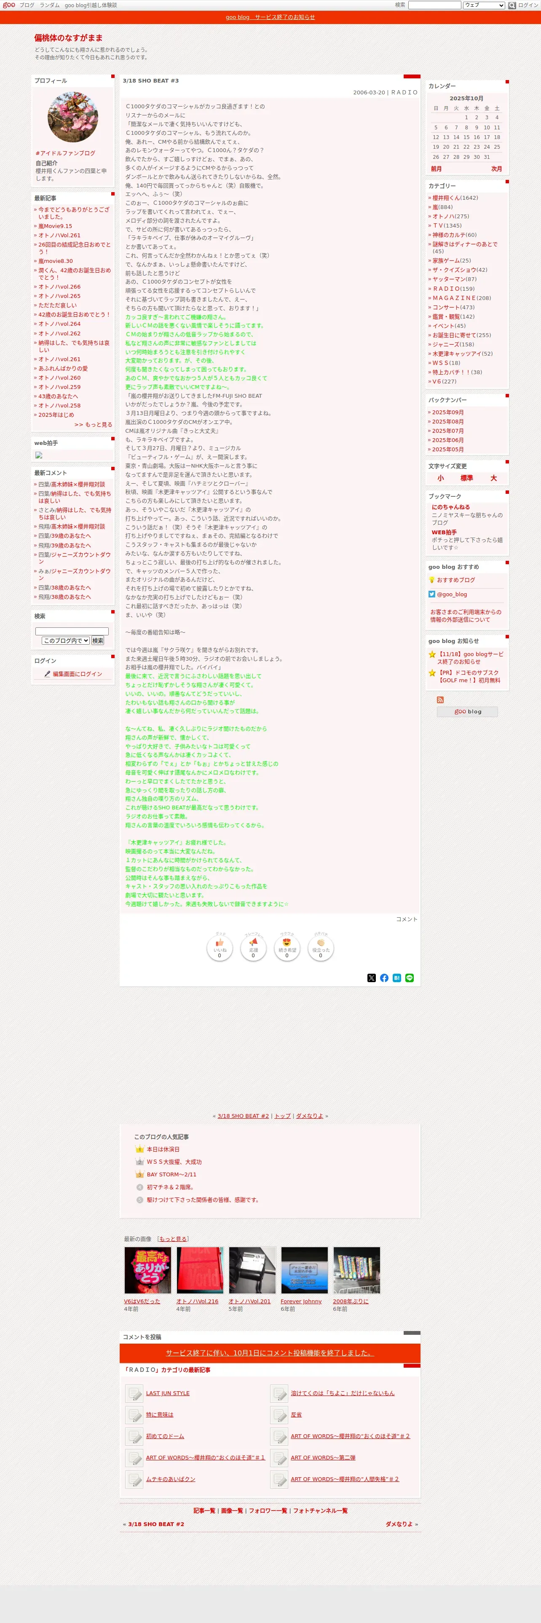Viewport: 541px width, 1623px height.
Task: Click the 応援 megaphone reaction button
Action: click(x=253, y=948)
